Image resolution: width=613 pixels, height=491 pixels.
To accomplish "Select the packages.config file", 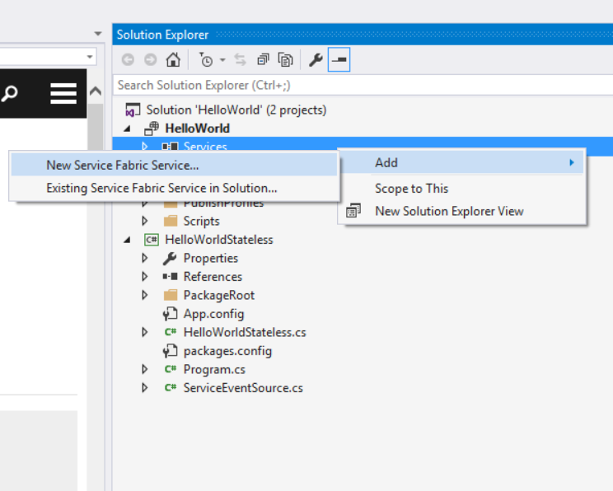I will click(x=227, y=351).
